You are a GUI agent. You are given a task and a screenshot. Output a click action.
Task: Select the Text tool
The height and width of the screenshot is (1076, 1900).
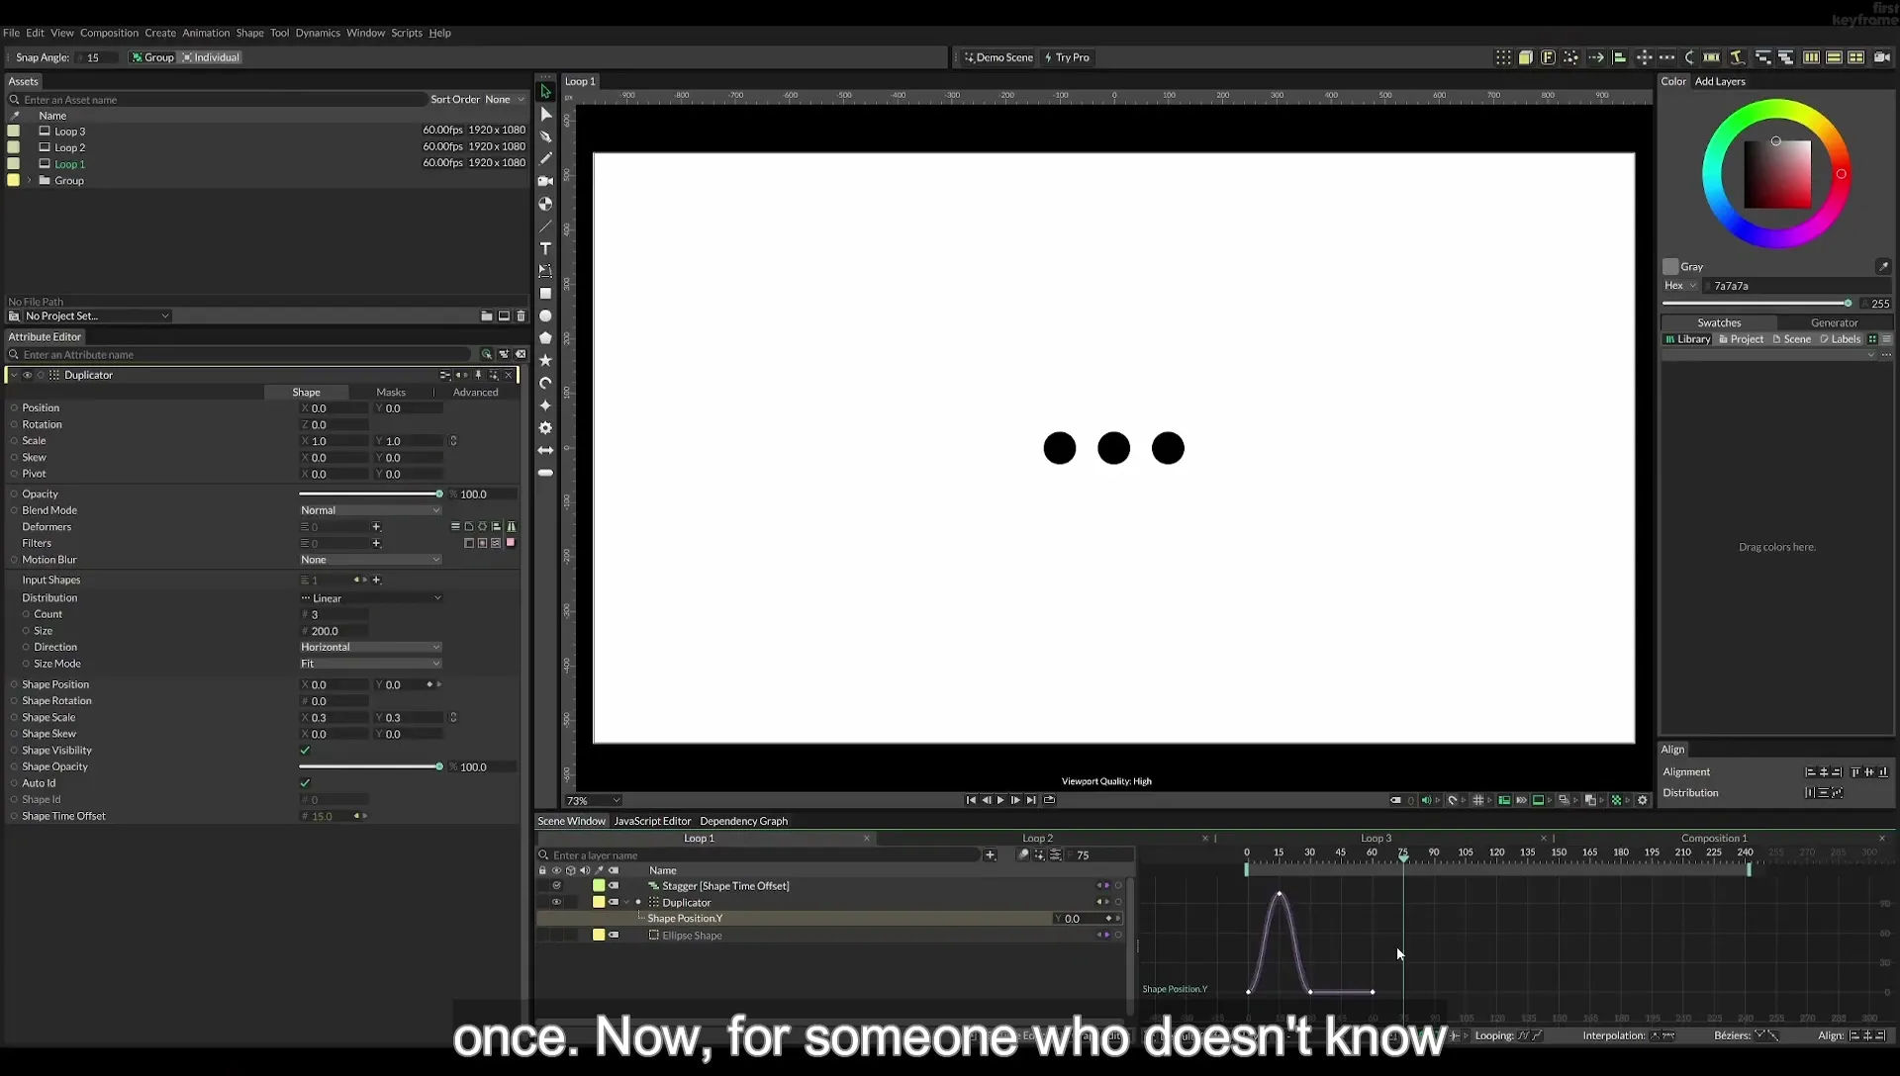click(x=545, y=248)
